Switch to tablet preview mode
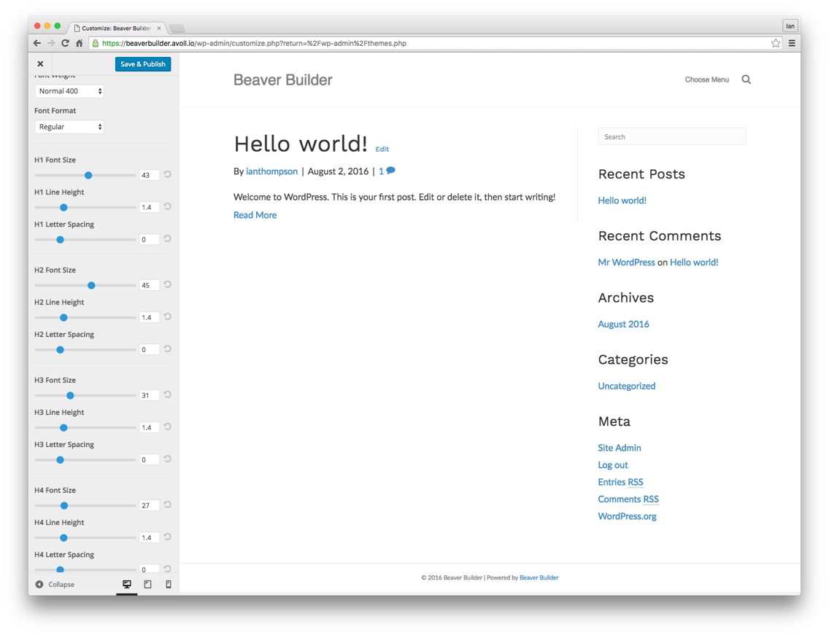The width and height of the screenshot is (829, 635). (147, 584)
